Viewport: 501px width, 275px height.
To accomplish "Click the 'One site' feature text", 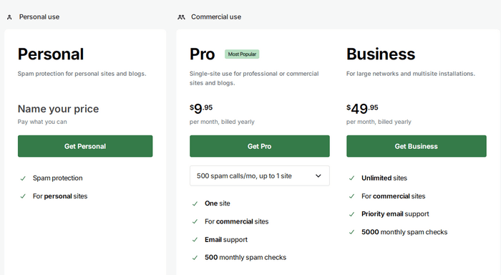I will 218,203.
